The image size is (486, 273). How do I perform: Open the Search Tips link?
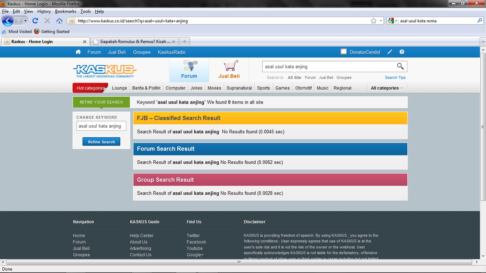[395, 77]
